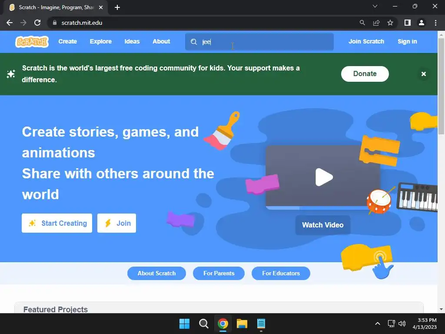Open volume tray icon
This screenshot has width=445, height=334.
pos(402,324)
